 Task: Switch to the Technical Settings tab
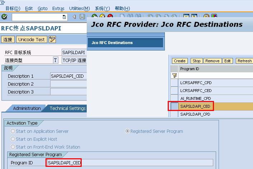point(67,108)
